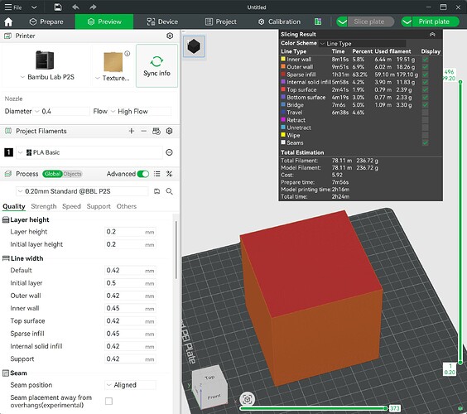Click the redo arrow icon
Viewport: 467px width, 414px height.
93,7
